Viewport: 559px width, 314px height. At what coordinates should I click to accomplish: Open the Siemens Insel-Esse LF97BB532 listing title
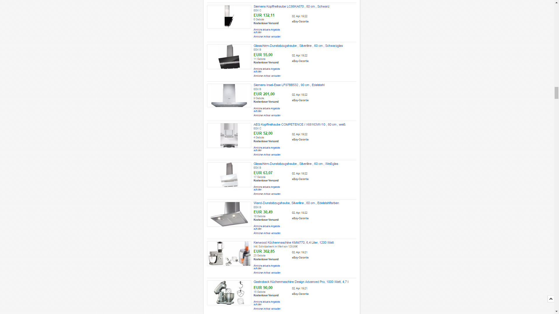(289, 85)
